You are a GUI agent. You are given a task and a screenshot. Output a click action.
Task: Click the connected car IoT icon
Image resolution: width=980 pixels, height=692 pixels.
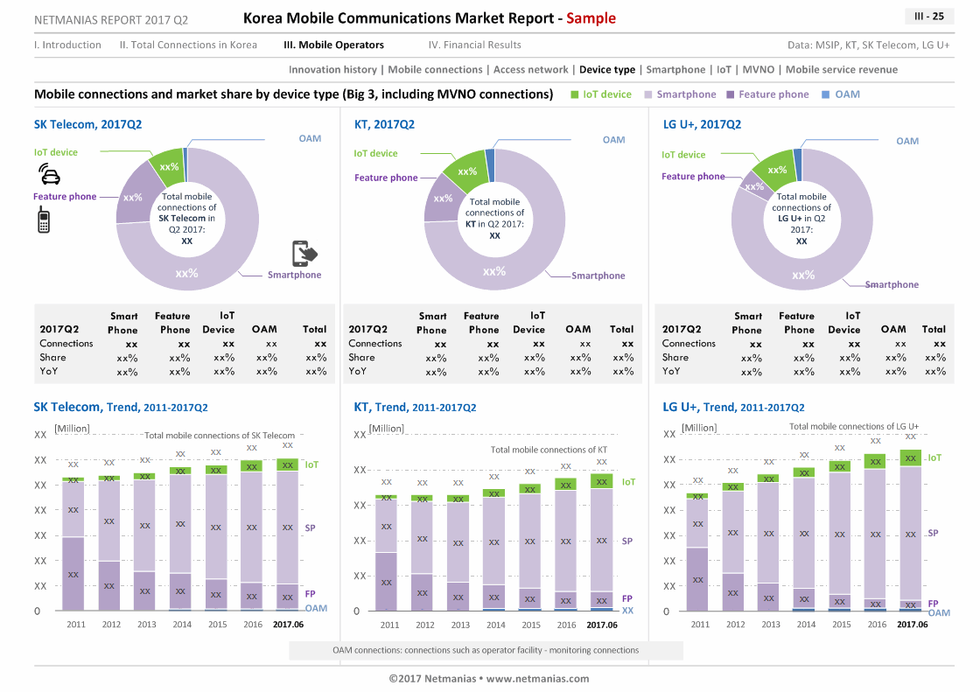tap(49, 174)
